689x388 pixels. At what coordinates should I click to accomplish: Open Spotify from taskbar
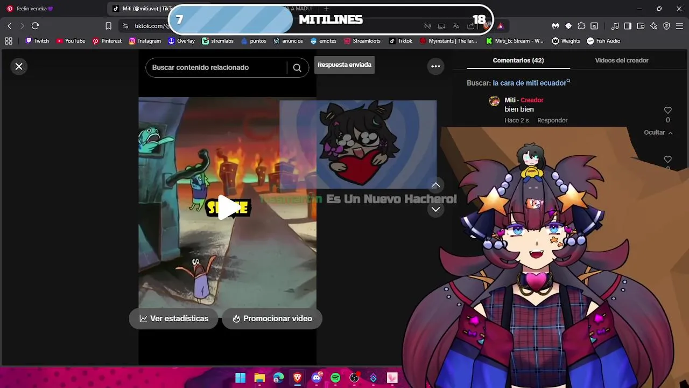pyautogui.click(x=335, y=378)
